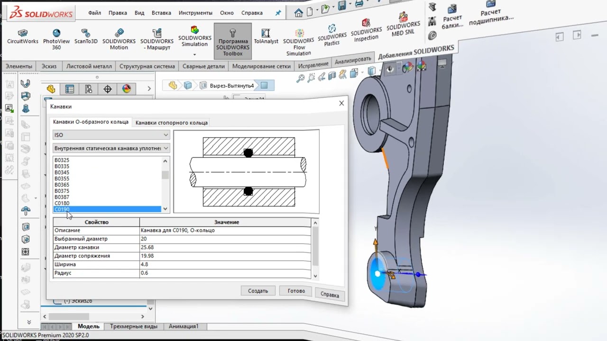607x341 pixels.
Task: Start SOLIDWORKS Flow Simulation add-in
Action: tap(299, 43)
